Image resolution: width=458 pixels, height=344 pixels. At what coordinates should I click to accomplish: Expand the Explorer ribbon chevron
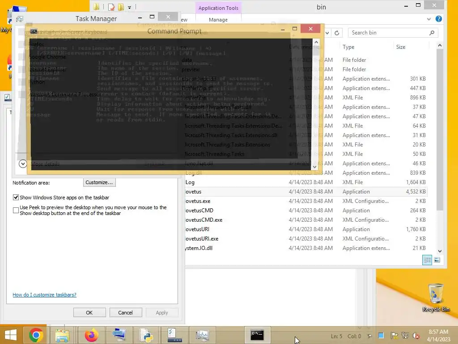tap(428, 19)
